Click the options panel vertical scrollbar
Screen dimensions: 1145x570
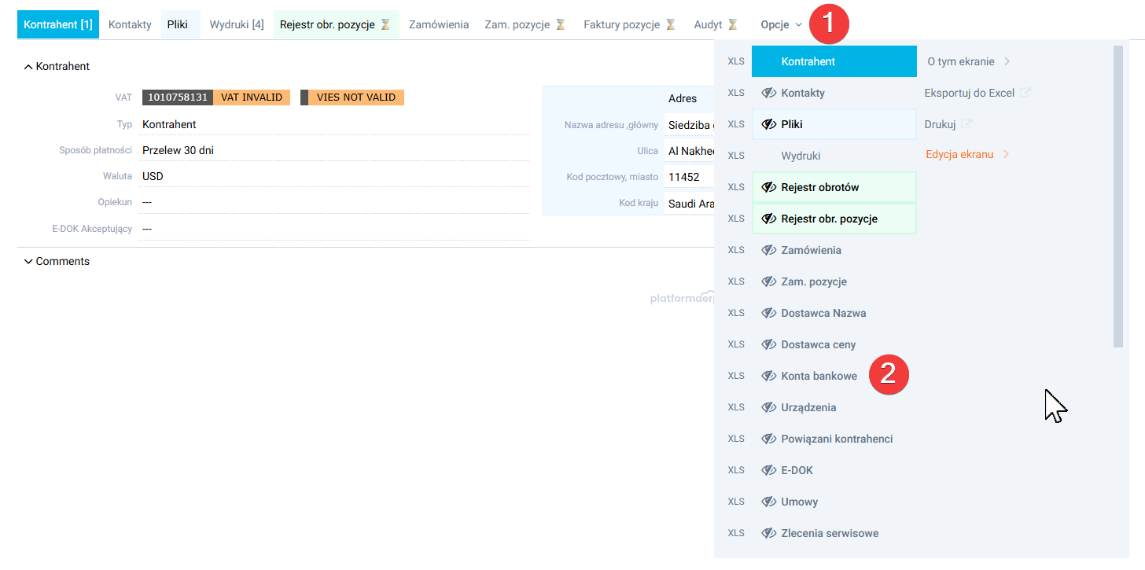[1117, 197]
